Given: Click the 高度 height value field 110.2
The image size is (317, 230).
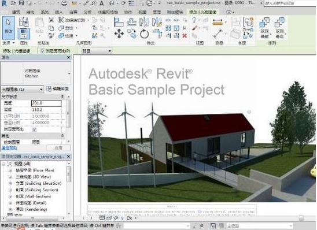Looking at the screenshot, I should point(46,110).
